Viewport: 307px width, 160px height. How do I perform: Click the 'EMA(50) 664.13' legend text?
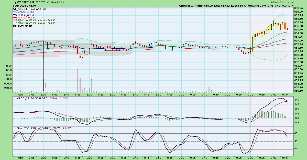[25, 15]
